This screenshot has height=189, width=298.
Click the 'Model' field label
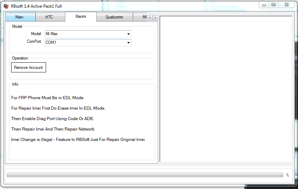36,34
